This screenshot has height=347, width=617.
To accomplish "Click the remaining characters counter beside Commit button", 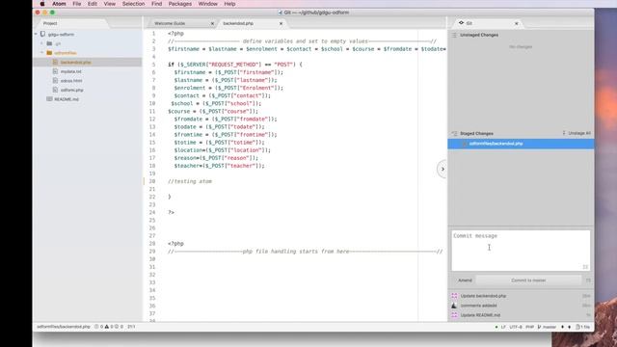I will pyautogui.click(x=588, y=280).
